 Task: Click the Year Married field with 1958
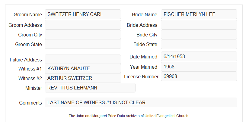(x=199, y=67)
